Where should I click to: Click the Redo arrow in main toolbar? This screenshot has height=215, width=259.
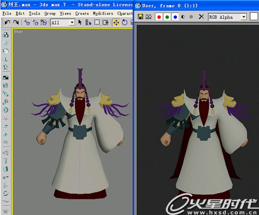[x=16, y=22]
